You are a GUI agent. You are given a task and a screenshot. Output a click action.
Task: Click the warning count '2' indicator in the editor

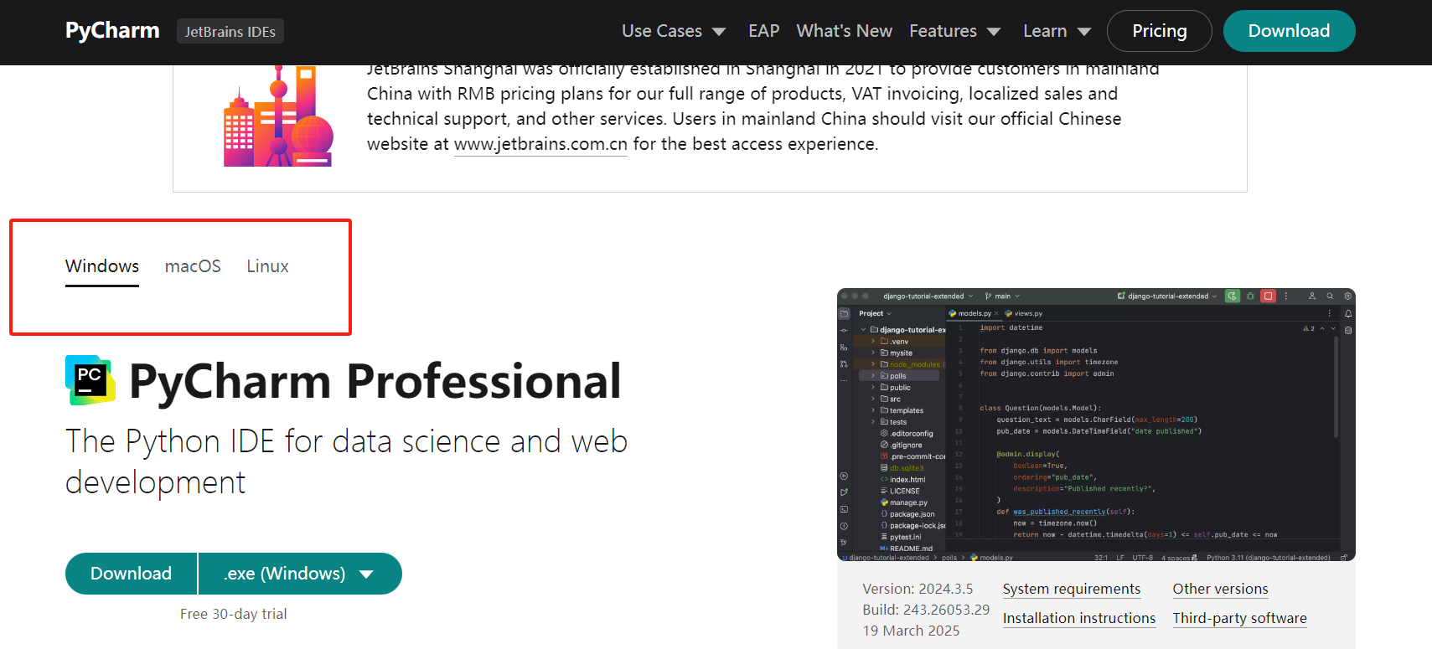1310,329
